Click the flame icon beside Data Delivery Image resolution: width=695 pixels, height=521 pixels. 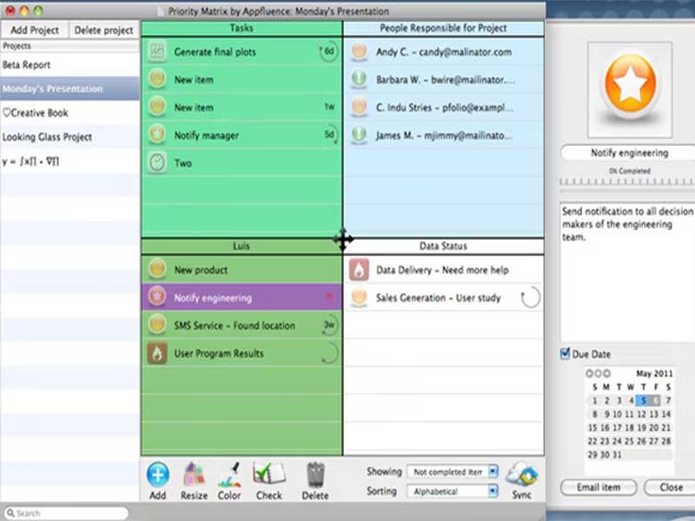(359, 270)
